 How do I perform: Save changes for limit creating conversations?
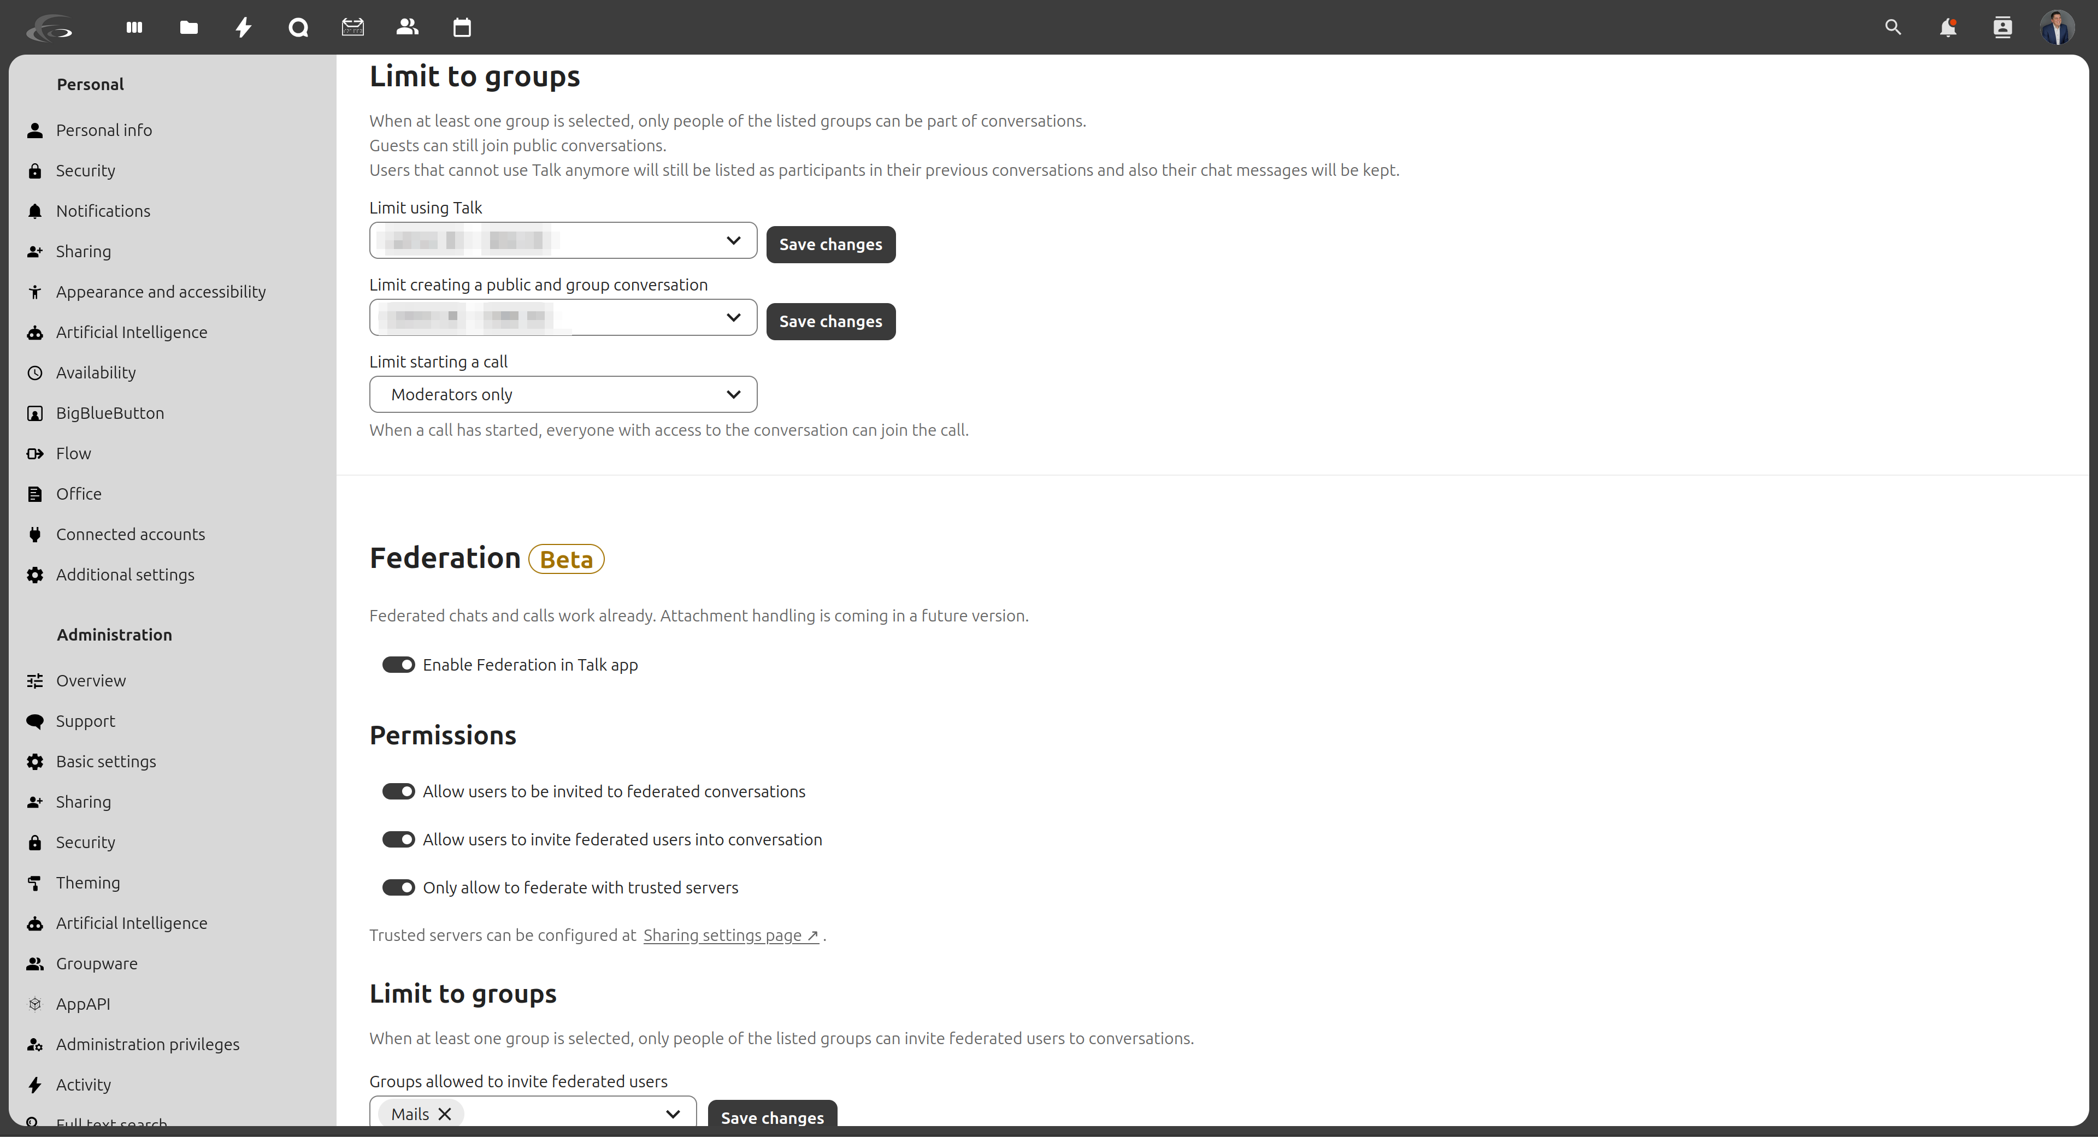[x=830, y=322]
